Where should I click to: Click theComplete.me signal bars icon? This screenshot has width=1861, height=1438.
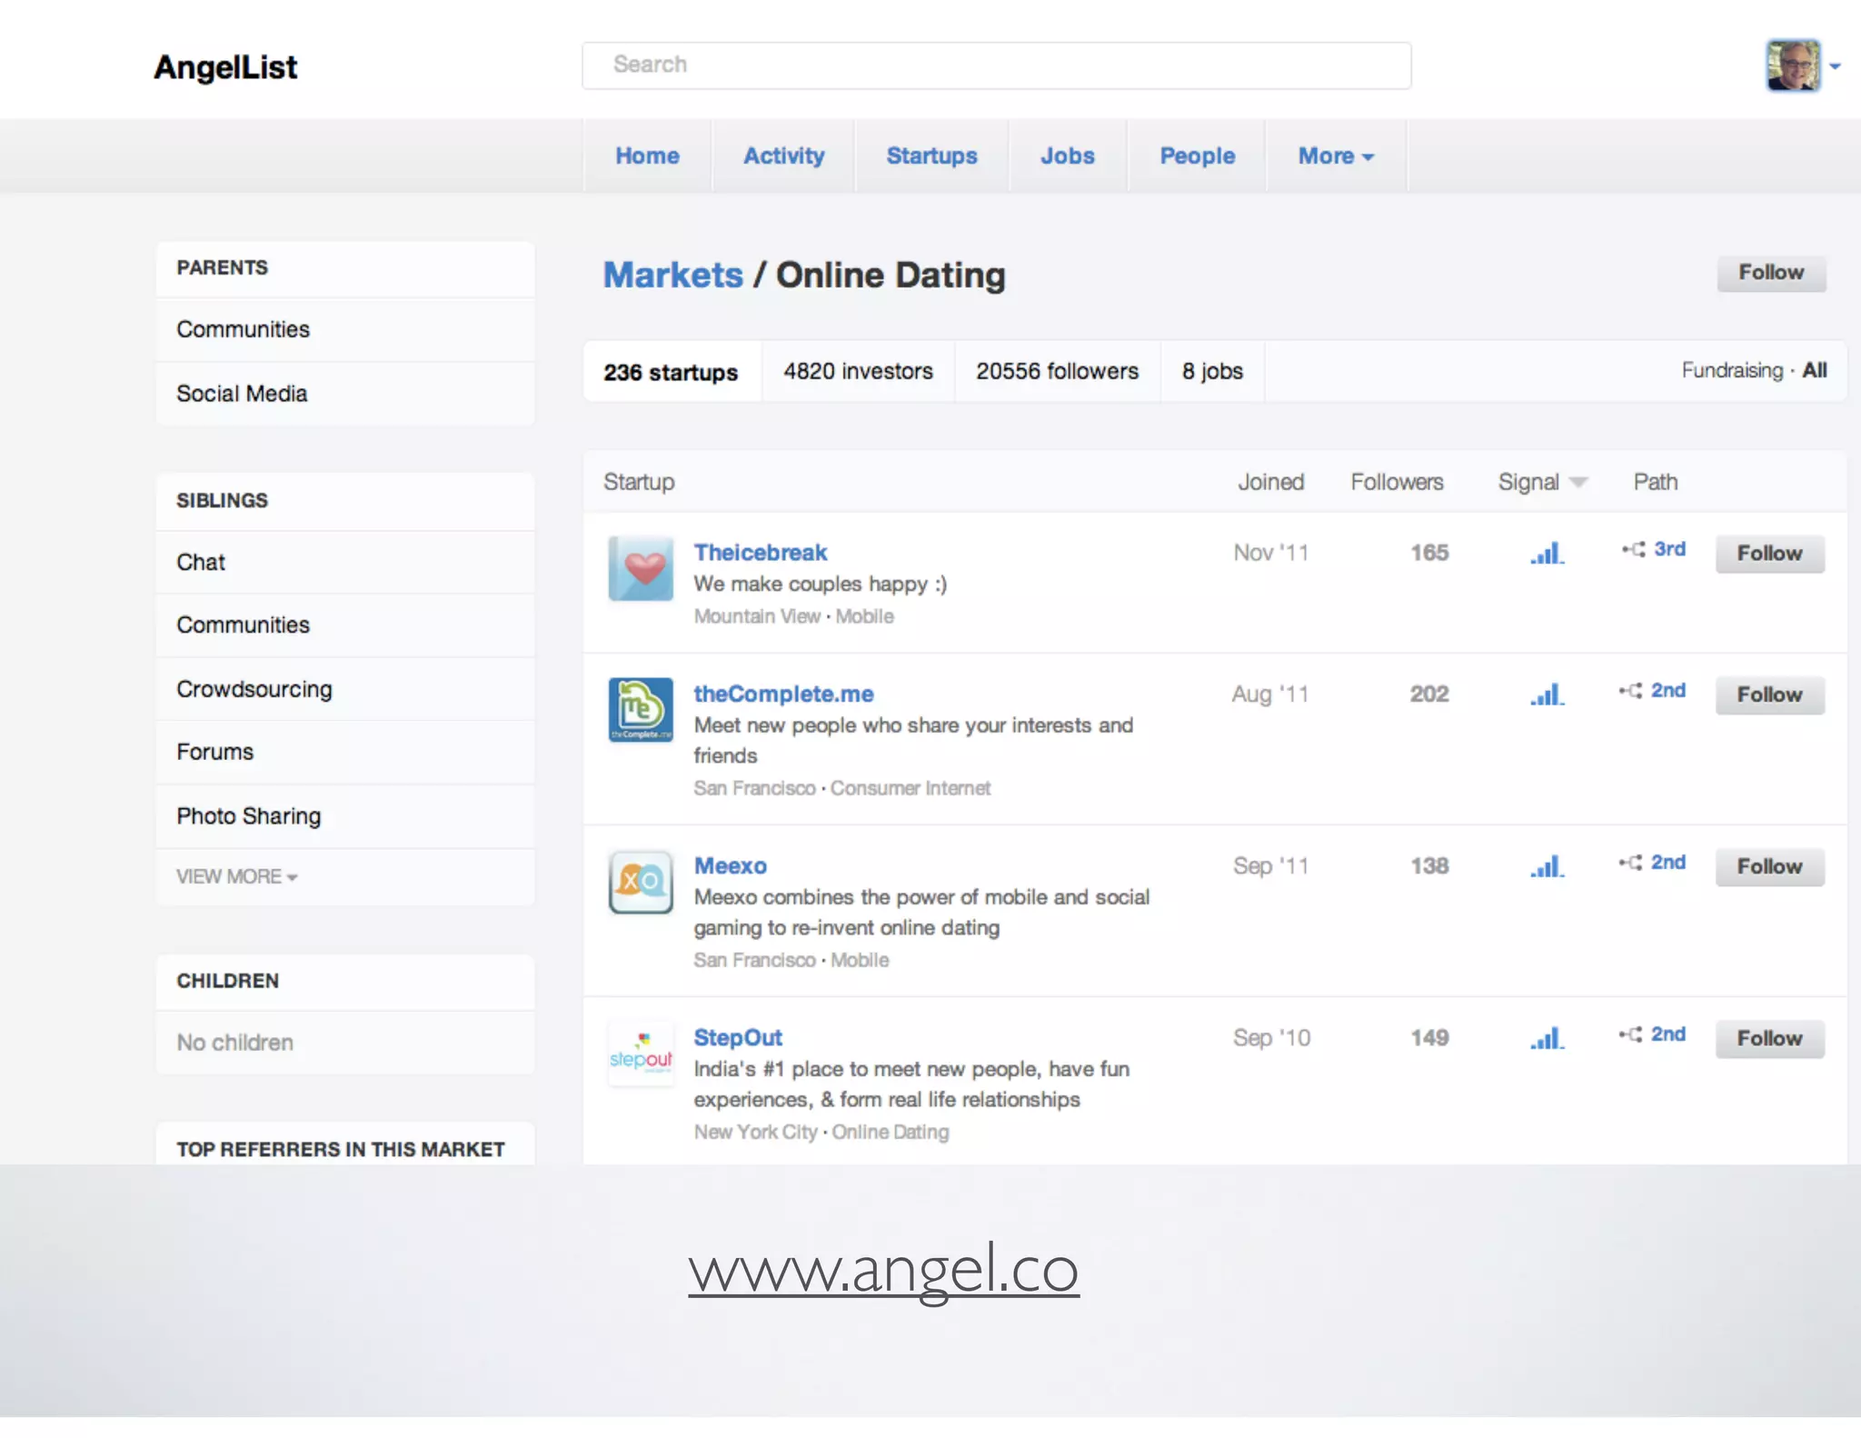click(x=1547, y=694)
